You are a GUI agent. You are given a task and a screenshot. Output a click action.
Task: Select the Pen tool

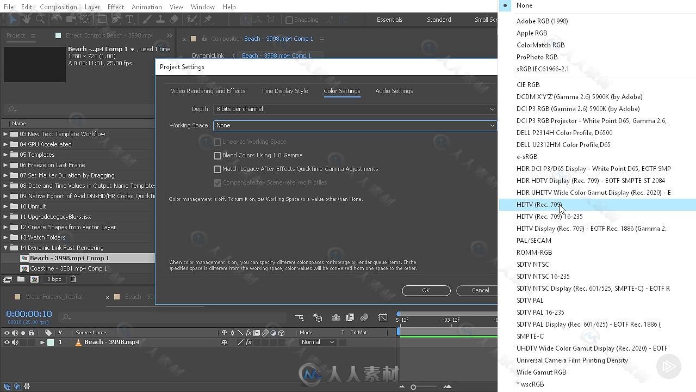click(116, 20)
